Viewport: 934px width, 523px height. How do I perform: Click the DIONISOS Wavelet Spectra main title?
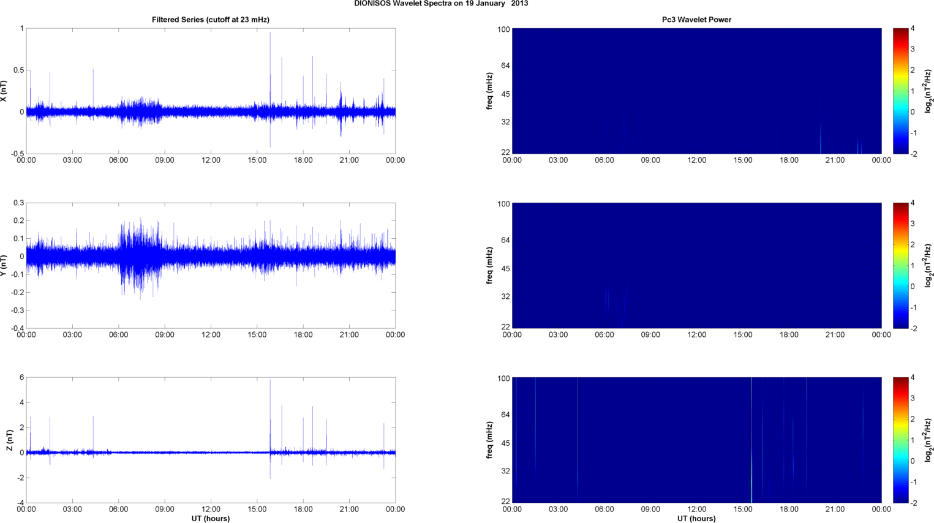pos(441,4)
